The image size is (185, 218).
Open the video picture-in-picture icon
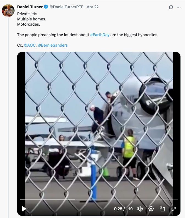coord(162,209)
